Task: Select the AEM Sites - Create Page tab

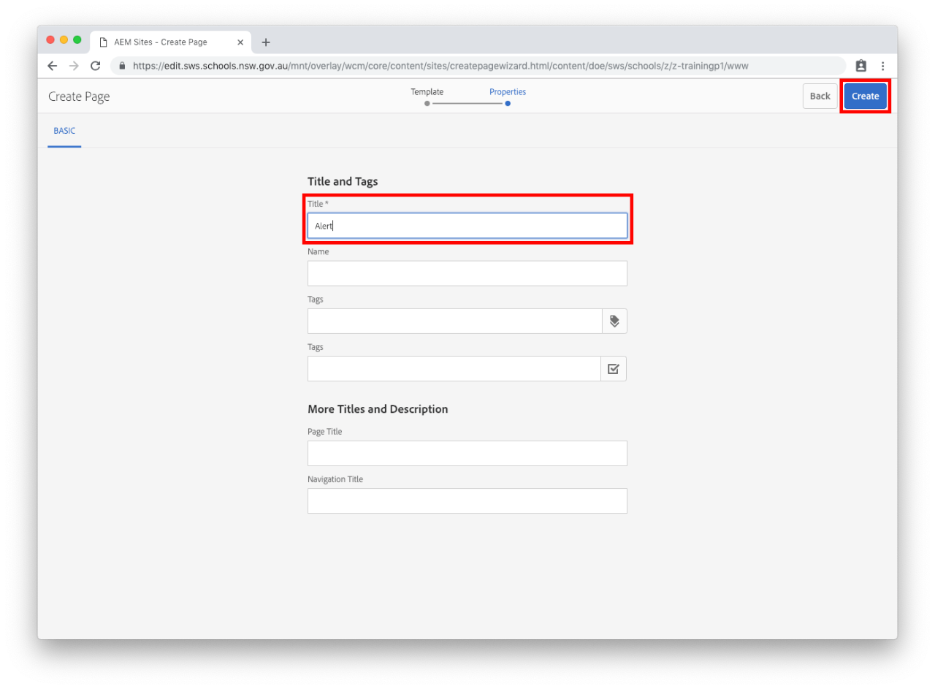Action: click(x=170, y=42)
